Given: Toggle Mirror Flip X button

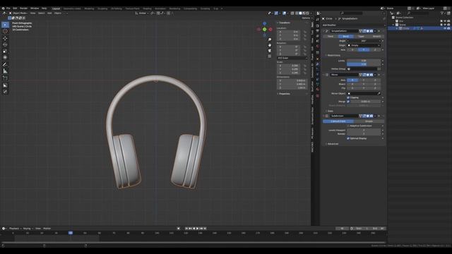Looking at the screenshot, I should (352, 88).
